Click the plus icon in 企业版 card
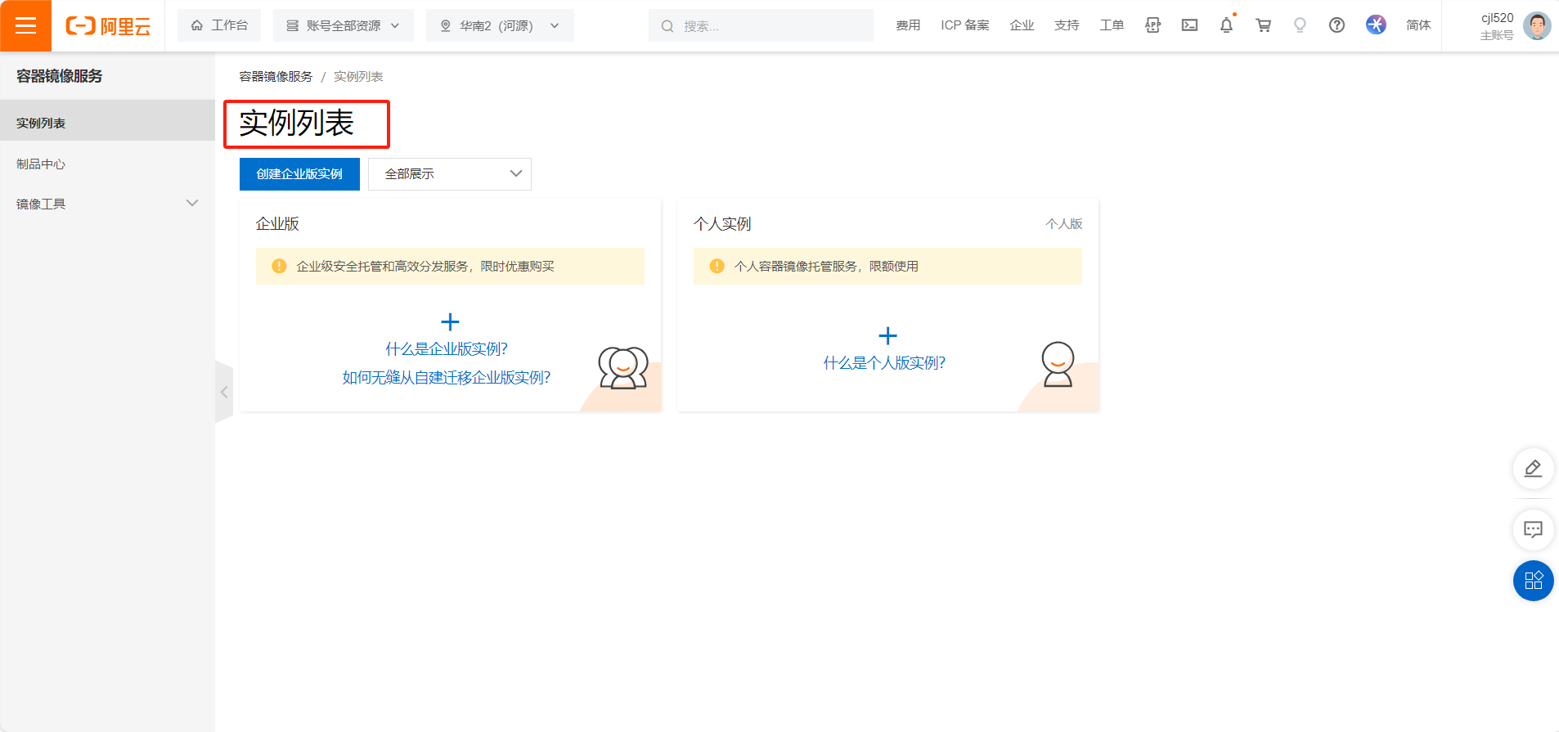Screen dimensions: 1559x732 (x=450, y=322)
